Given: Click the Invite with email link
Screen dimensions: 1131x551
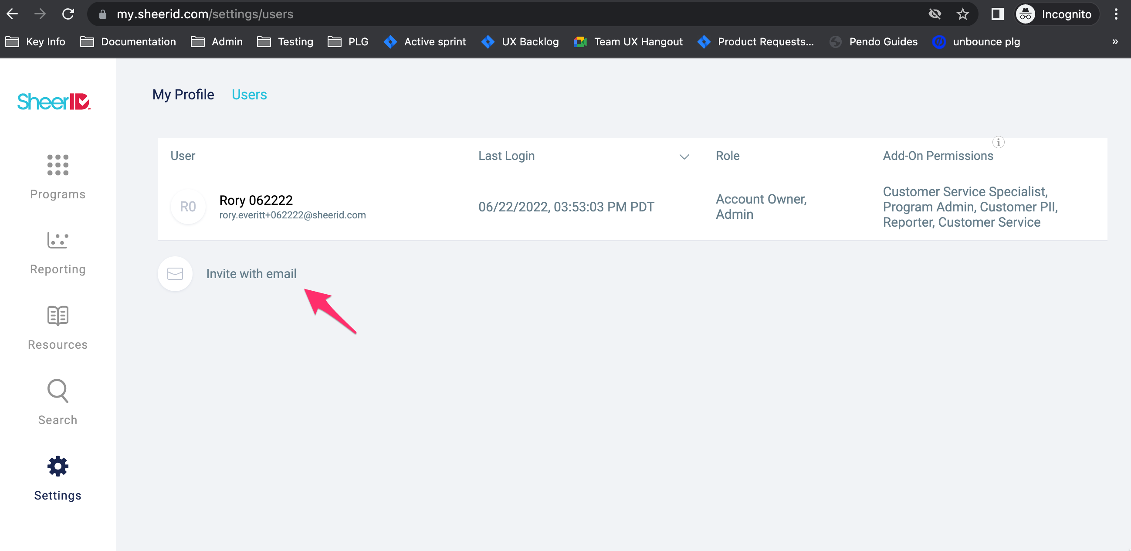Looking at the screenshot, I should coord(251,274).
